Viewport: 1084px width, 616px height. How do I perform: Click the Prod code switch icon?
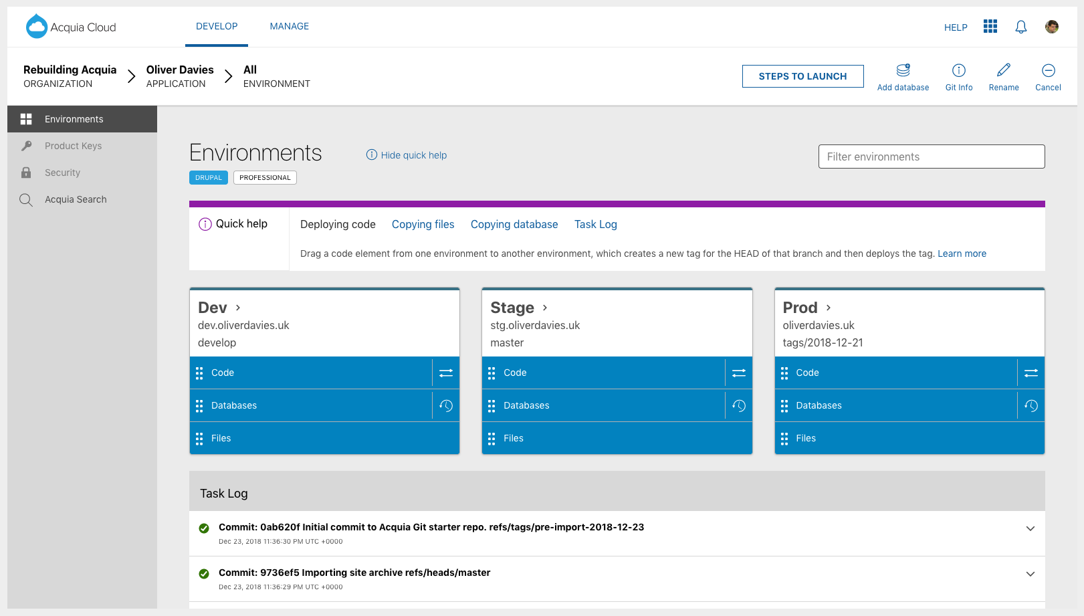1031,373
